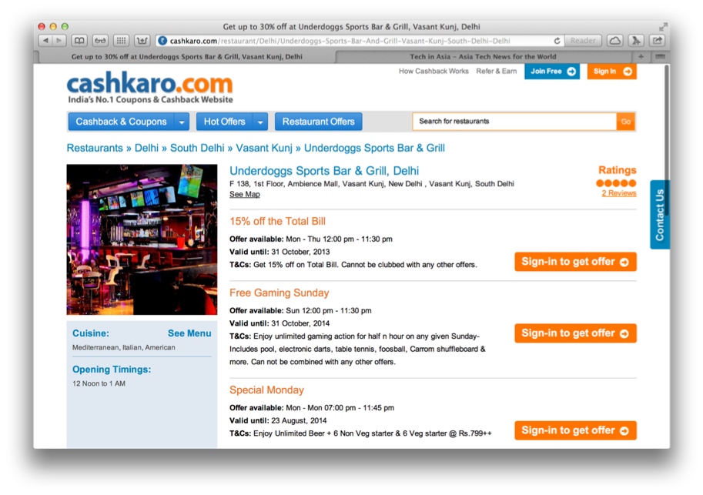The height and width of the screenshot is (495, 703).
Task: Enter full screen with top-right arrows
Action: [663, 26]
